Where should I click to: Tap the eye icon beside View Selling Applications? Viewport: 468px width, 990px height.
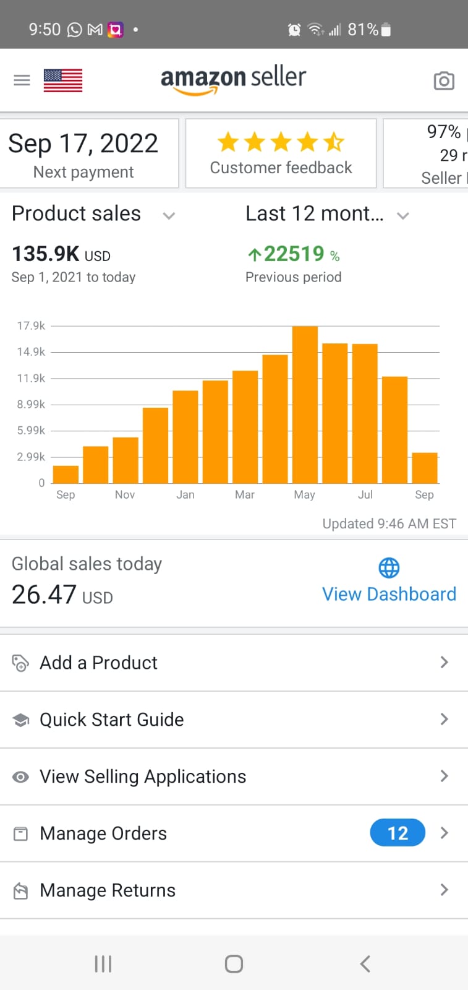pyautogui.click(x=20, y=777)
